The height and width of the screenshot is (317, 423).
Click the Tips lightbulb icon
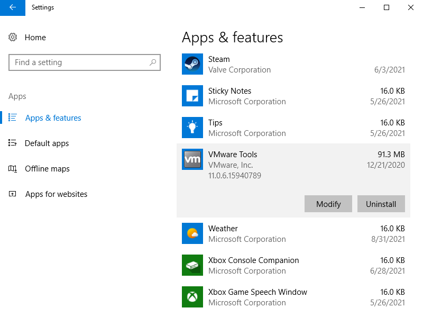(x=192, y=128)
